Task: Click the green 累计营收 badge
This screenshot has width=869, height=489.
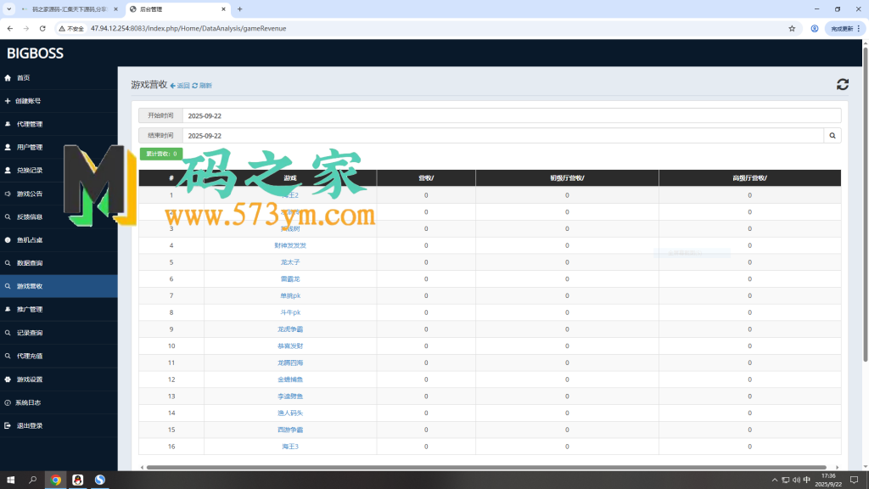Action: coord(161,154)
